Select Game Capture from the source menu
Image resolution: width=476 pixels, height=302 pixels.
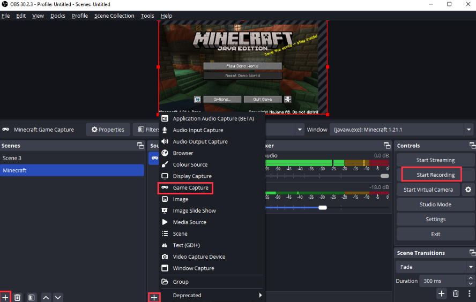212,188
